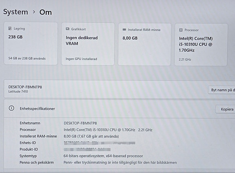The width and height of the screenshot is (235, 173).
Task: Click the Penna och pekskärm label
Action: 36,162
